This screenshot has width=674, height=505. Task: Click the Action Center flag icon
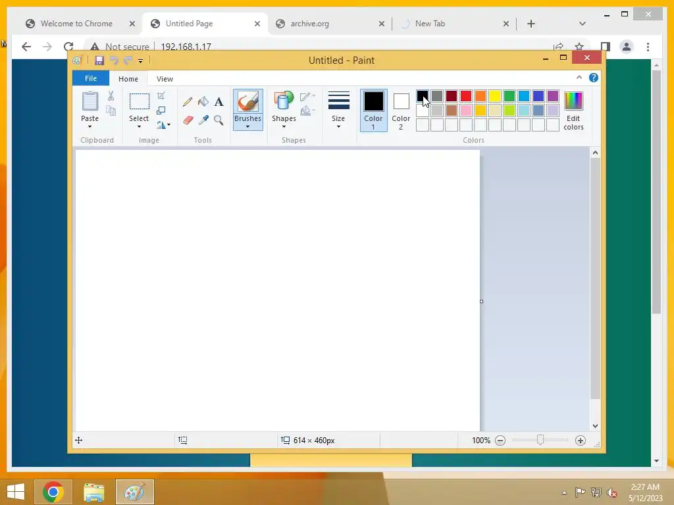click(x=580, y=493)
